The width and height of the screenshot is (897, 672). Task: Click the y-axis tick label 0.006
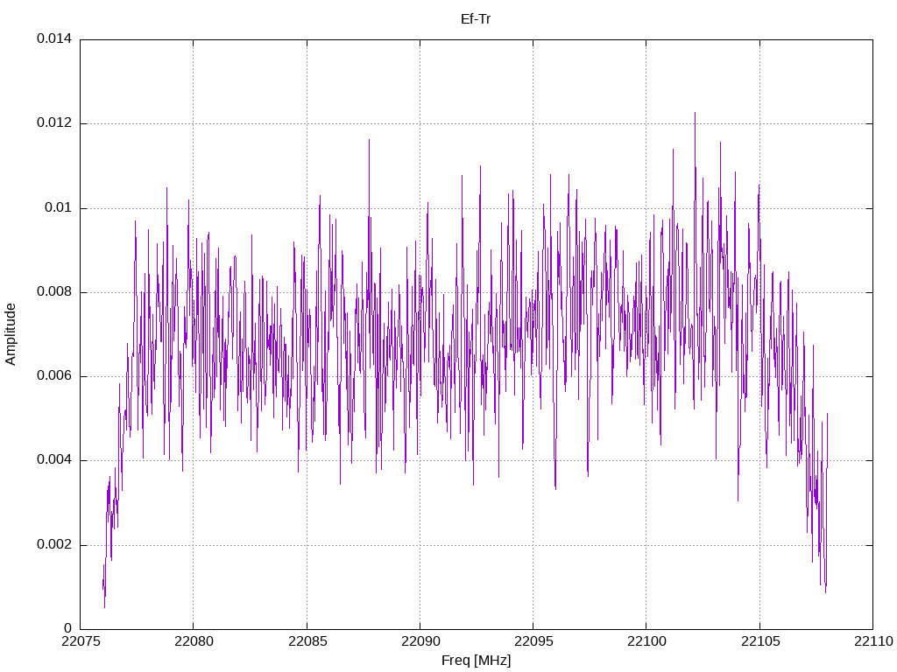point(54,376)
